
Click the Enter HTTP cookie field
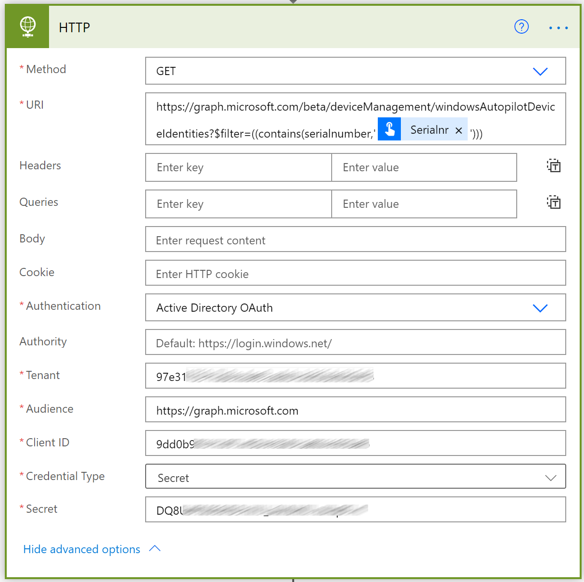tap(355, 273)
